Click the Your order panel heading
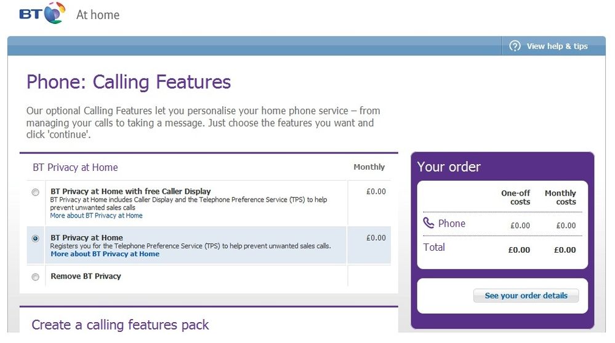The height and width of the screenshot is (343, 615). pyautogui.click(x=449, y=167)
